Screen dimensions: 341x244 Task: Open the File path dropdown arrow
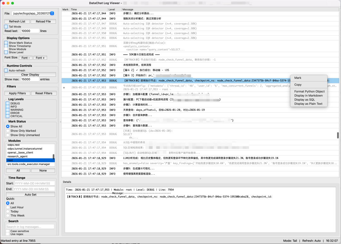[52, 14]
